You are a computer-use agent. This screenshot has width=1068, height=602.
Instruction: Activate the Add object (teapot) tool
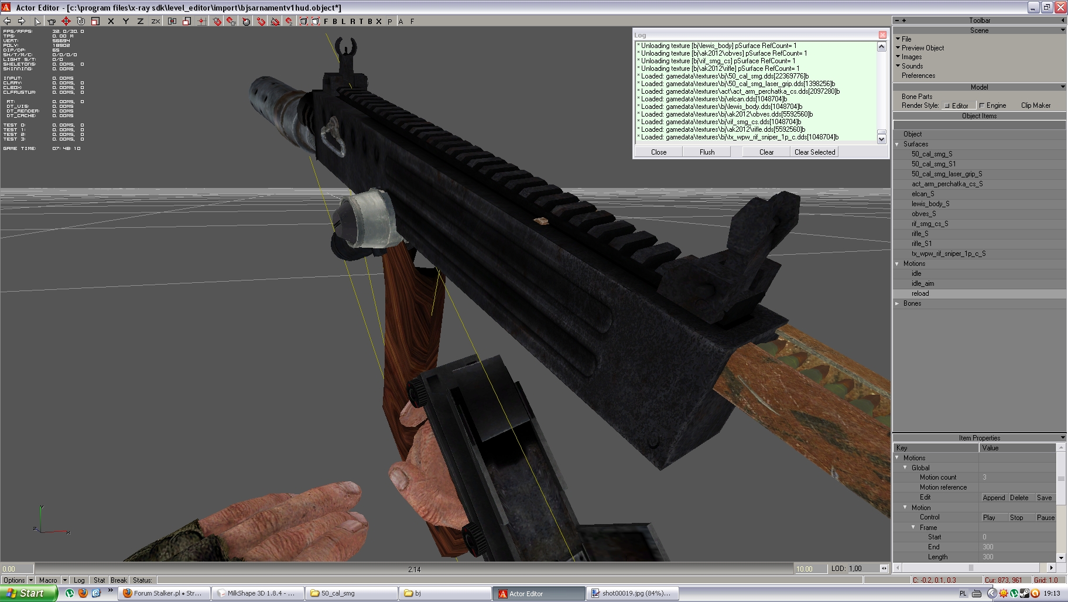coord(52,21)
